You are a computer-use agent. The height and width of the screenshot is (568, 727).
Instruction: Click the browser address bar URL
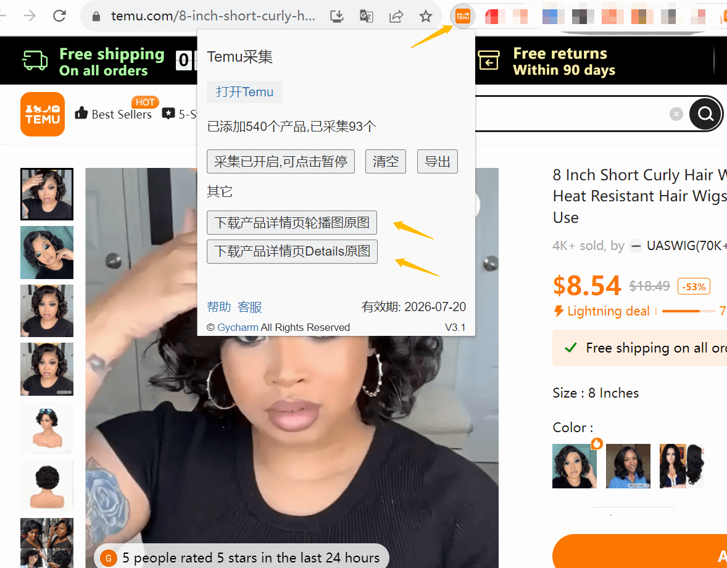(x=214, y=16)
